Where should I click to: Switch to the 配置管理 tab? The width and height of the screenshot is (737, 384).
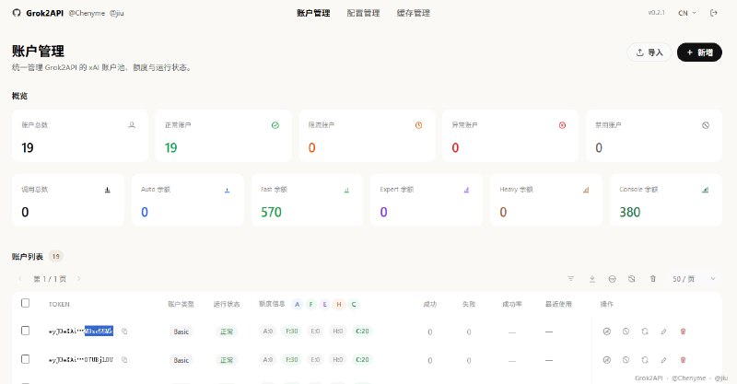tap(363, 13)
